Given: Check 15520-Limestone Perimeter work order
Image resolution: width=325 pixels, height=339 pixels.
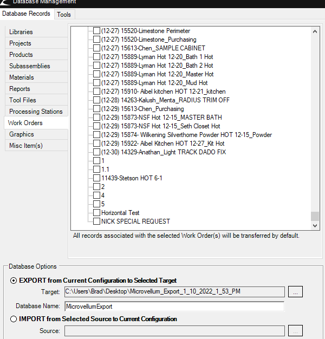Looking at the screenshot, I should 96,31.
